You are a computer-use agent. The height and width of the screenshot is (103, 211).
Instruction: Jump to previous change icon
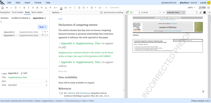click(7, 8)
